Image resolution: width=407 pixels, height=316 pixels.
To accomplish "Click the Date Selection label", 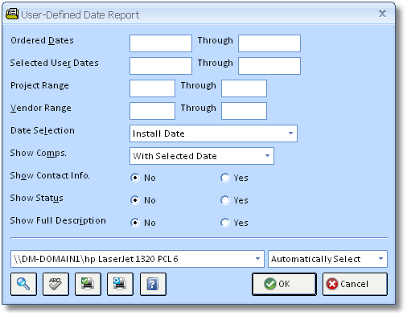I will 43,130.
